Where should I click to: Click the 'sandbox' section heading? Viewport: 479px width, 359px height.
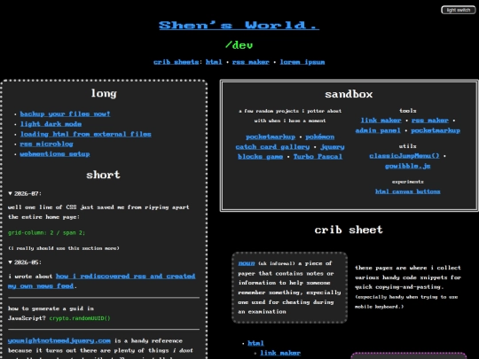pos(349,94)
